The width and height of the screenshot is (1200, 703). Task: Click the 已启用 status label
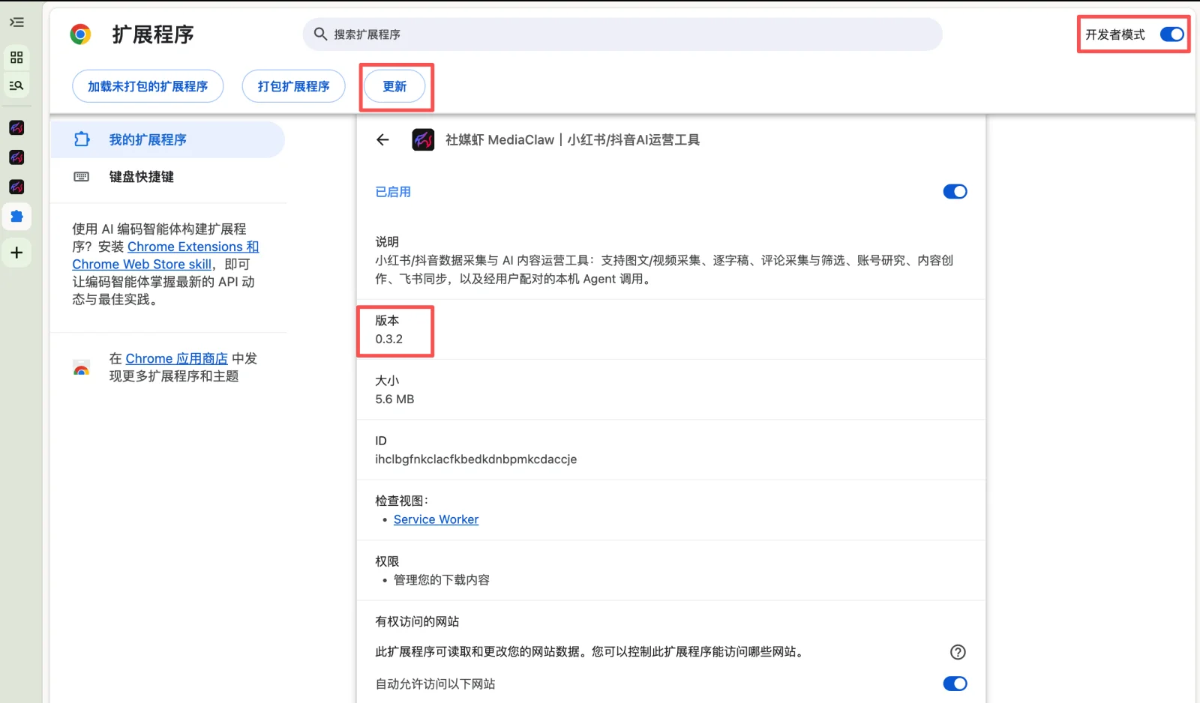point(393,192)
